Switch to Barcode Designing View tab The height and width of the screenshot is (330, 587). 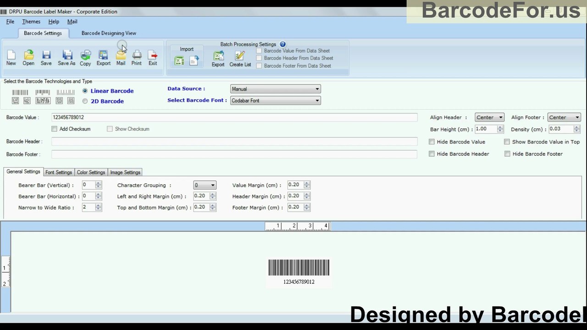[109, 33]
